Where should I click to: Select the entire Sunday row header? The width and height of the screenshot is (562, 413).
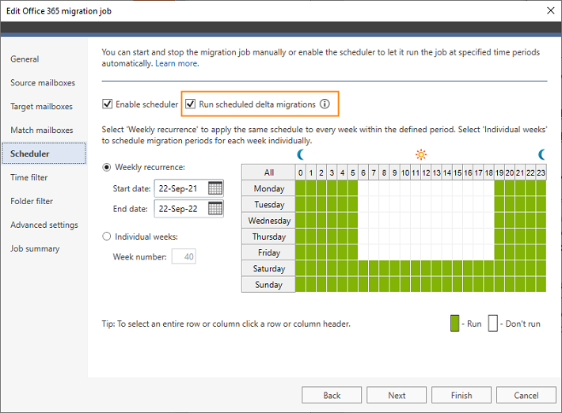coord(268,285)
